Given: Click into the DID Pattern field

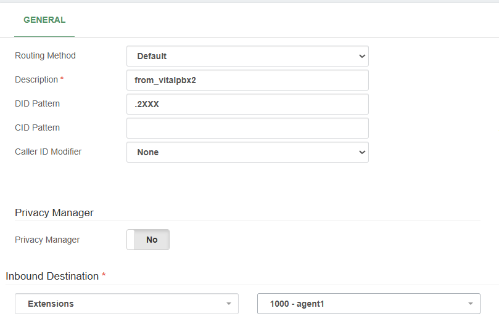Looking at the screenshot, I should 247,104.
